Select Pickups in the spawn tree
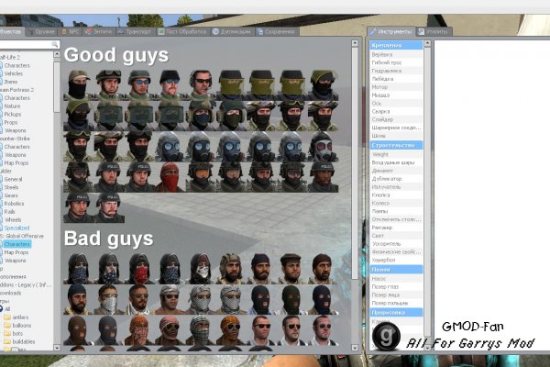The image size is (550, 367). click(x=13, y=114)
